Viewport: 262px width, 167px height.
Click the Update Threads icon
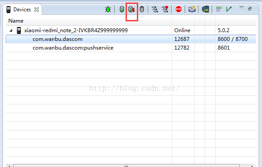coord(155,9)
